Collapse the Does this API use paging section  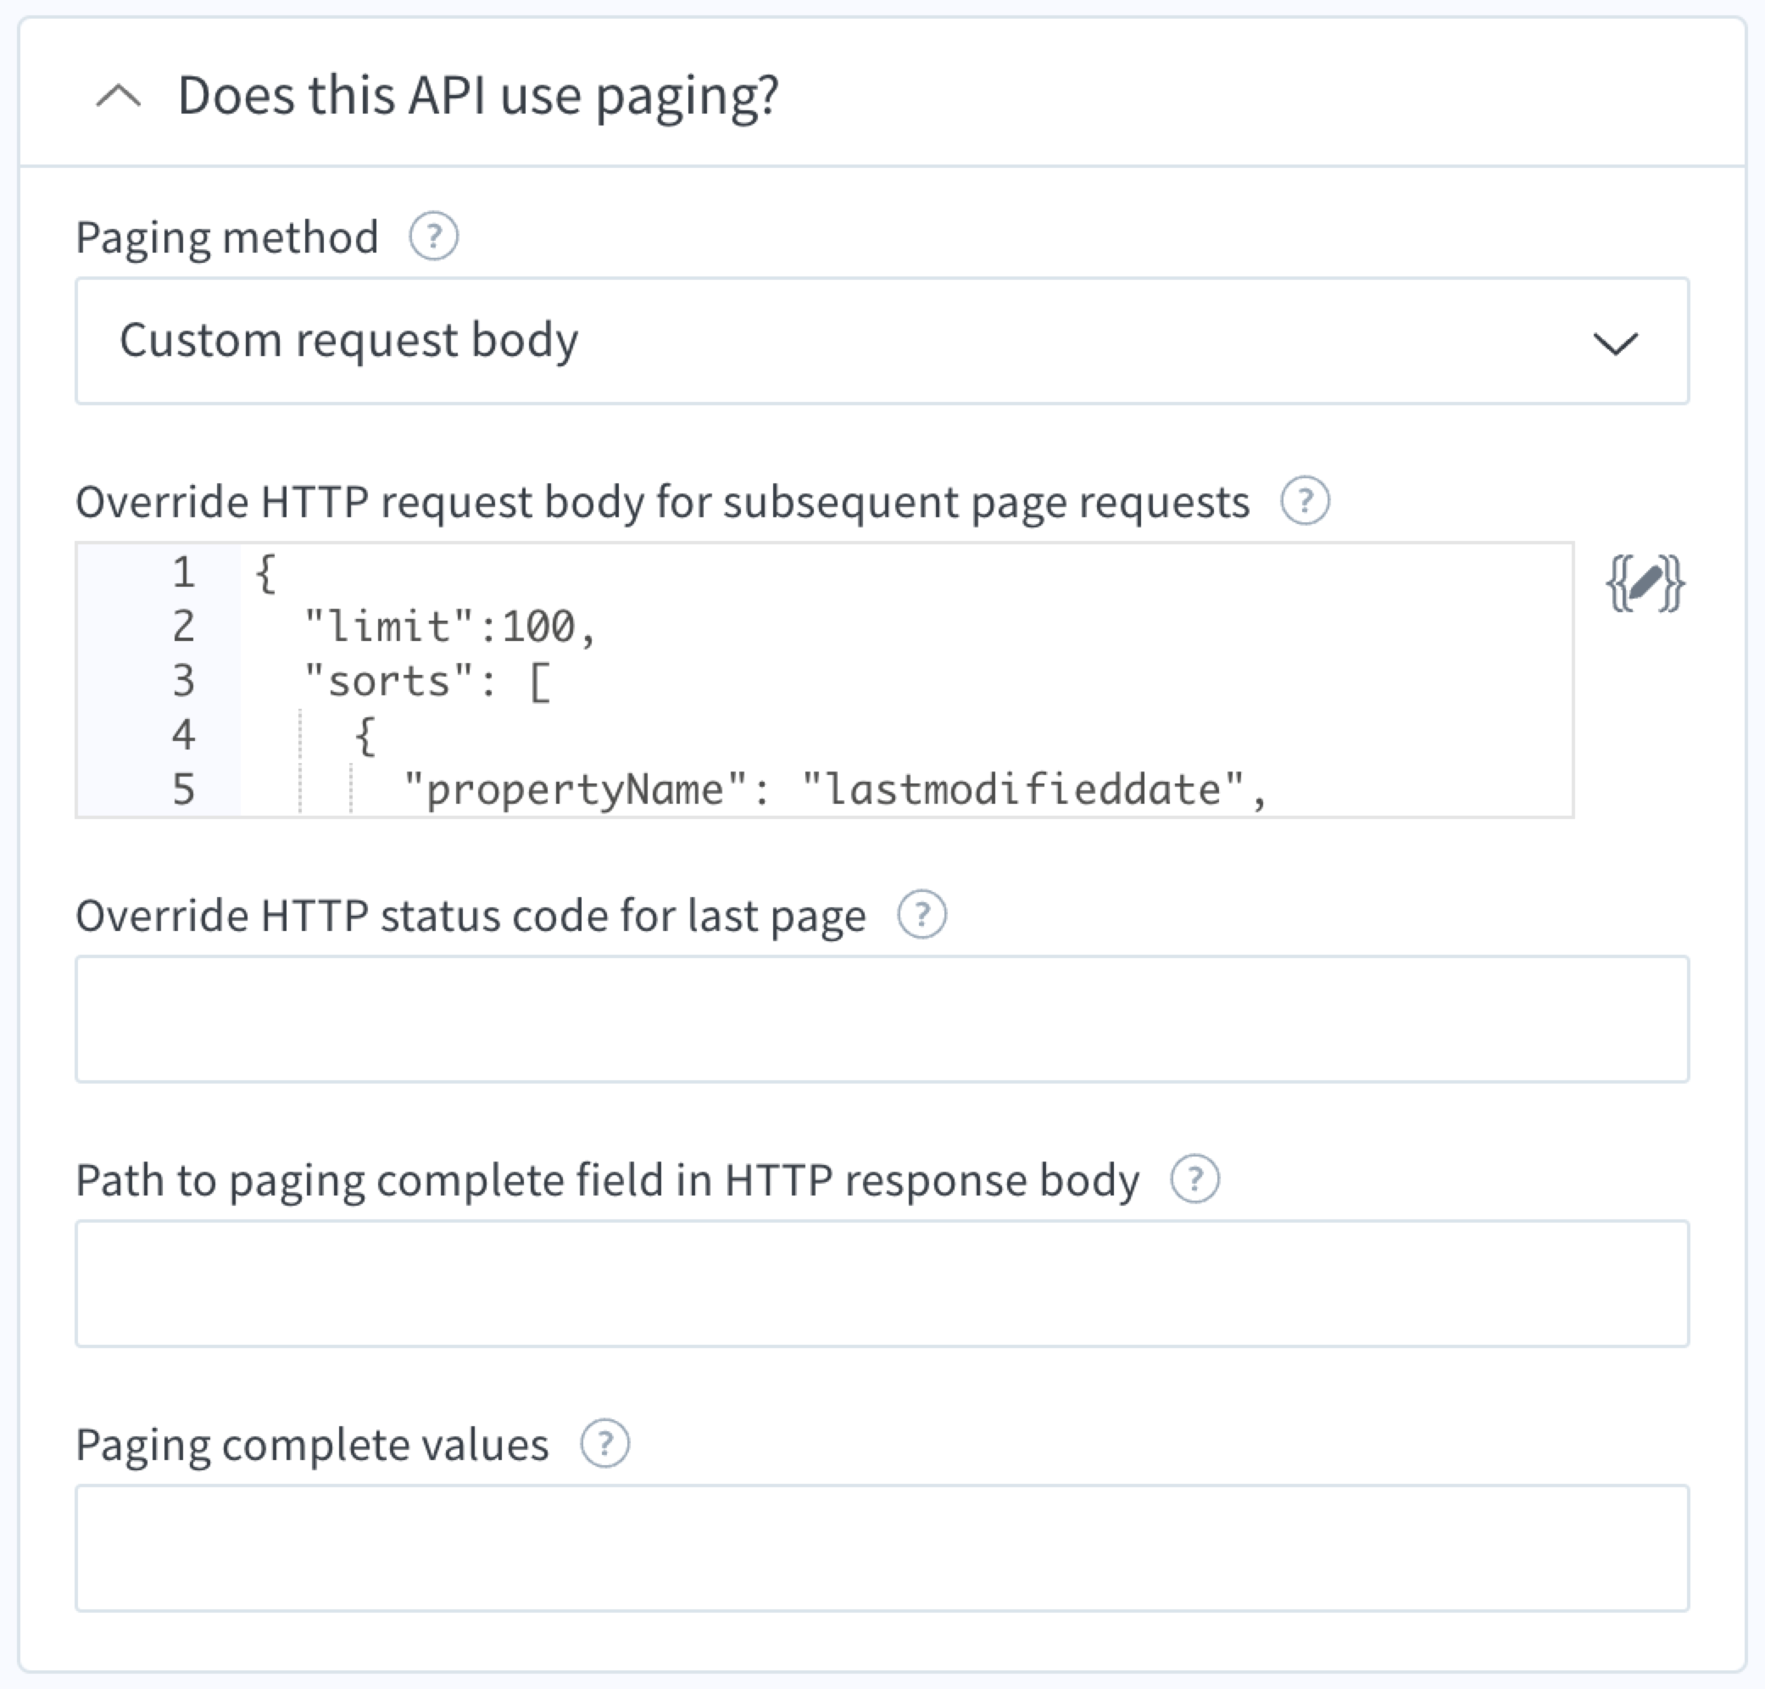click(118, 96)
